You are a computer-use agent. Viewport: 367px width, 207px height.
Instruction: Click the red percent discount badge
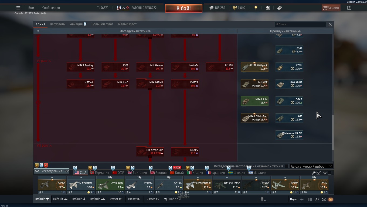coord(46,165)
